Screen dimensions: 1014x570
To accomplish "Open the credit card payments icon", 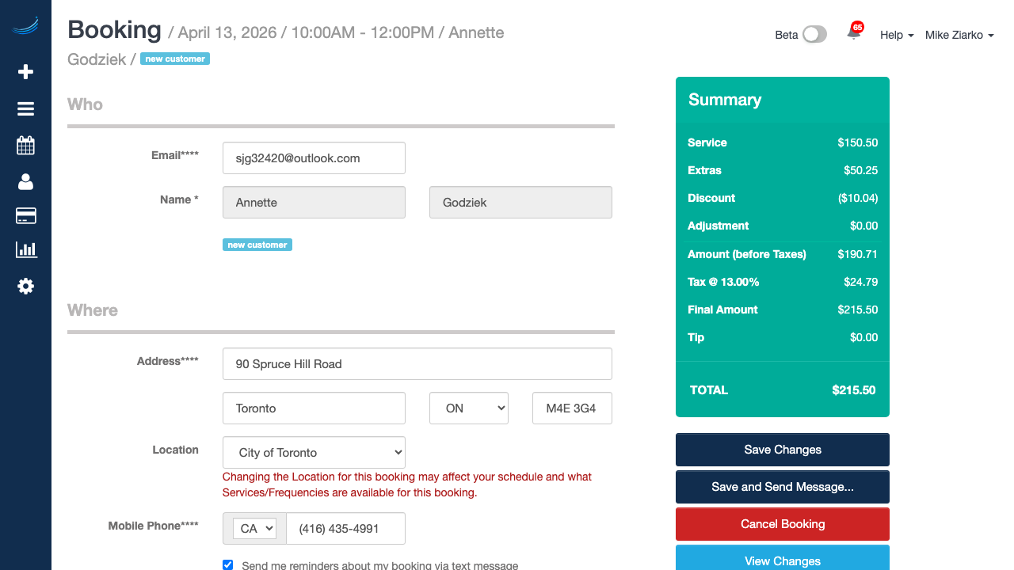I will [25, 216].
